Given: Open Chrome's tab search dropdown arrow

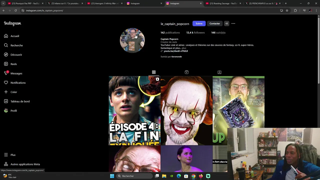Looking at the screenshot, I should 3,3.
